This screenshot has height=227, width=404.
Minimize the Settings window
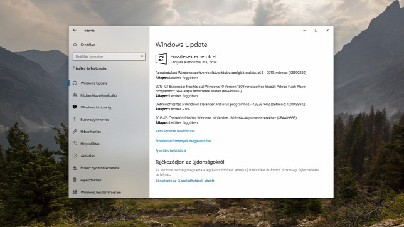tap(304, 30)
